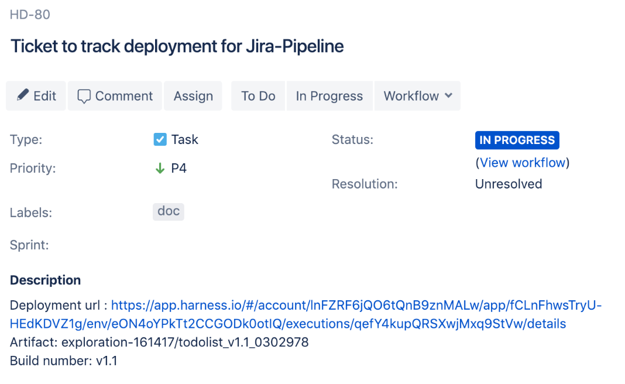Click the blue Task type icon

pyautogui.click(x=160, y=139)
